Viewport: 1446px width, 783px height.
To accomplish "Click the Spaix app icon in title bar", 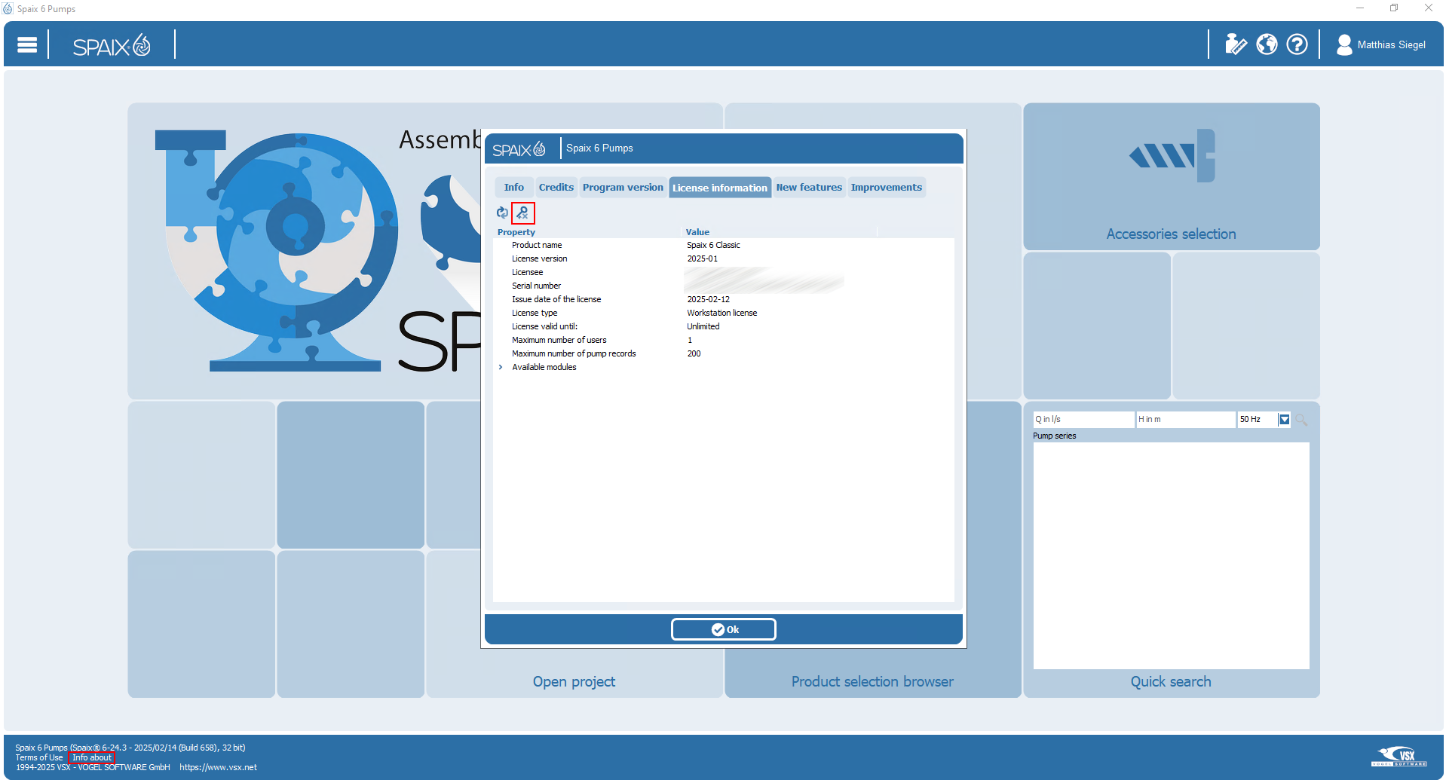I will (8, 8).
